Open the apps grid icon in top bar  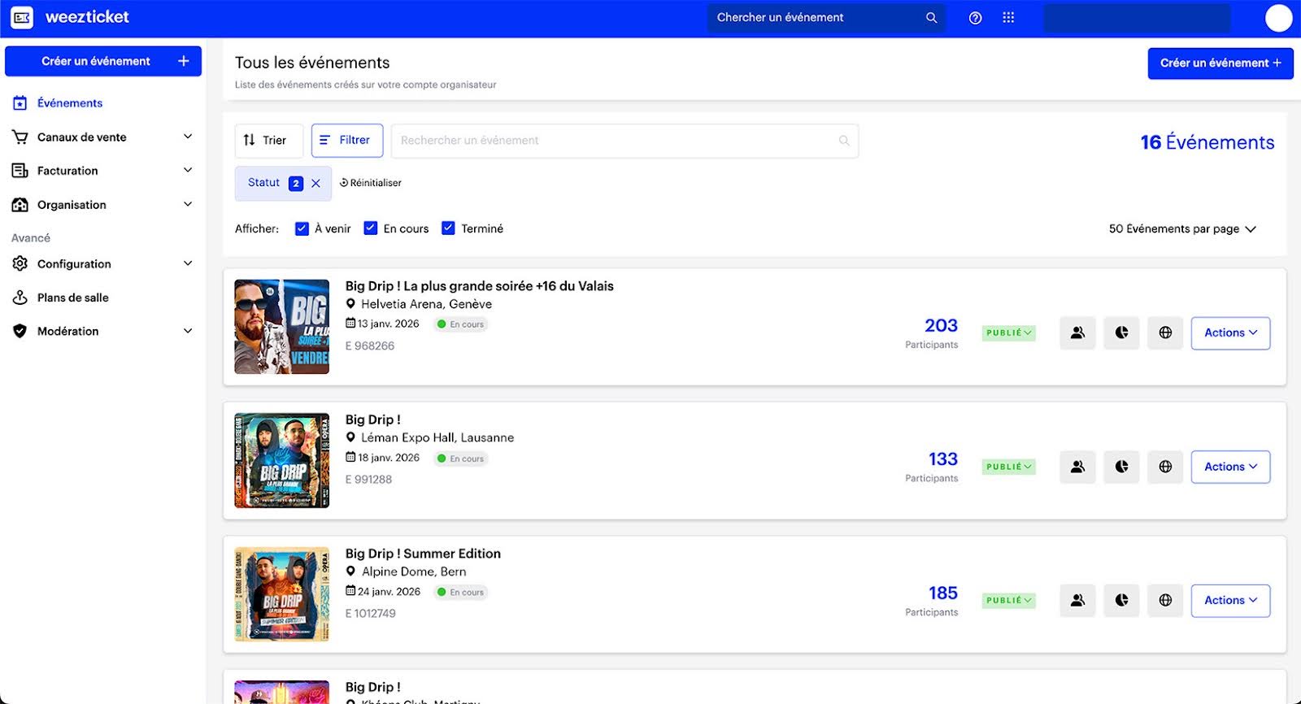tap(1008, 18)
